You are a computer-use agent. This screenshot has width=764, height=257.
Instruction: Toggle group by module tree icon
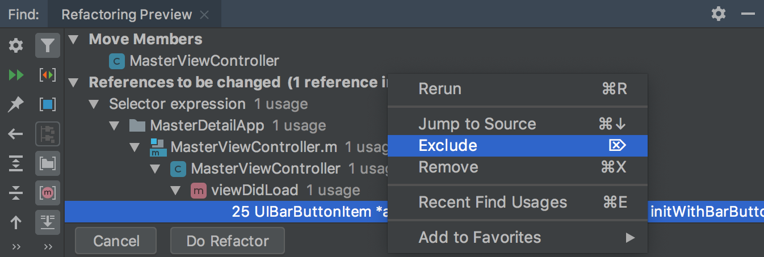[48, 134]
